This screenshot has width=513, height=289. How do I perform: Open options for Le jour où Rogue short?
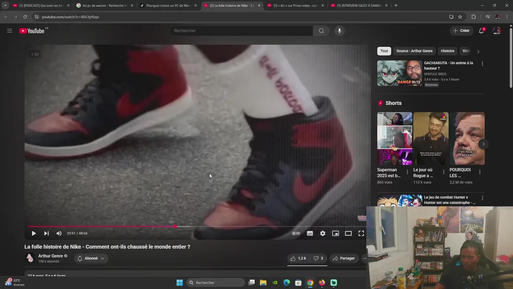(444, 172)
